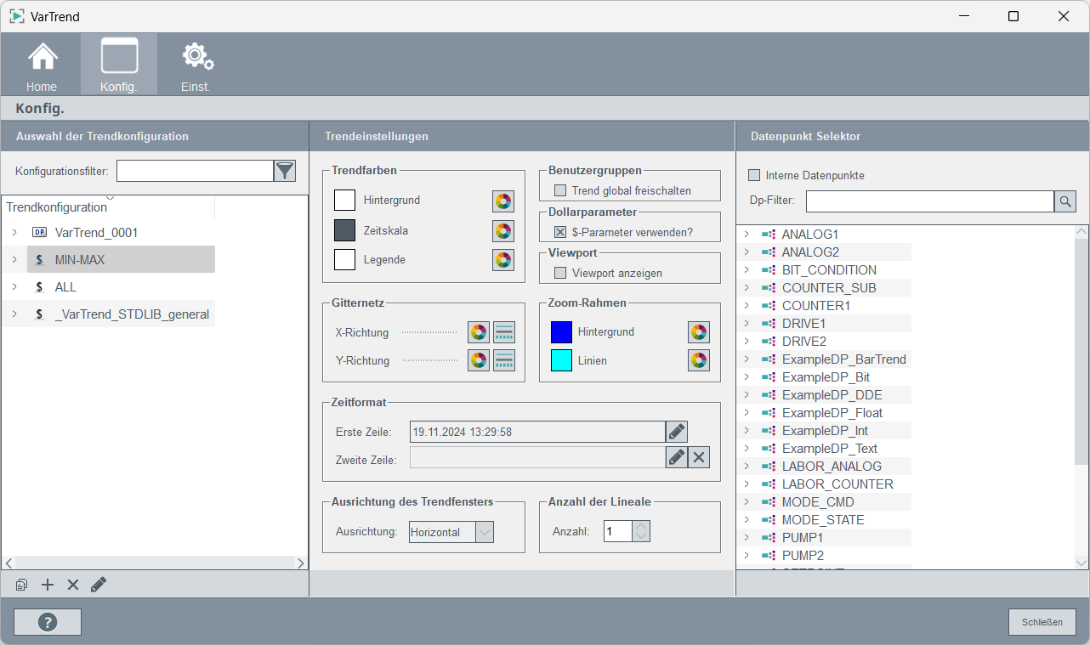1090x645 pixels.
Task: Expand the BIT_CONDITION datapoint
Action: [x=746, y=269]
